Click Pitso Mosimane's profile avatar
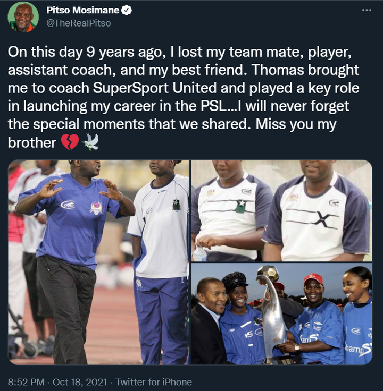The height and width of the screenshot is (391, 383). (23, 16)
